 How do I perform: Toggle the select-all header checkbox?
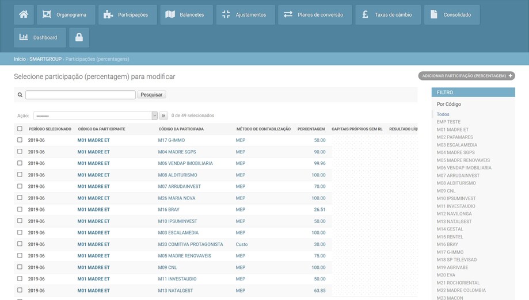point(20,129)
